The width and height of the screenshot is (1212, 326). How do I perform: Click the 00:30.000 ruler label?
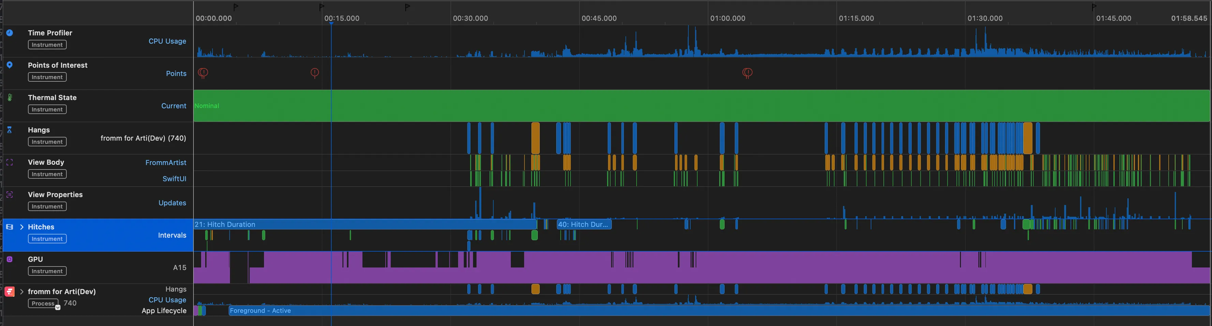470,18
